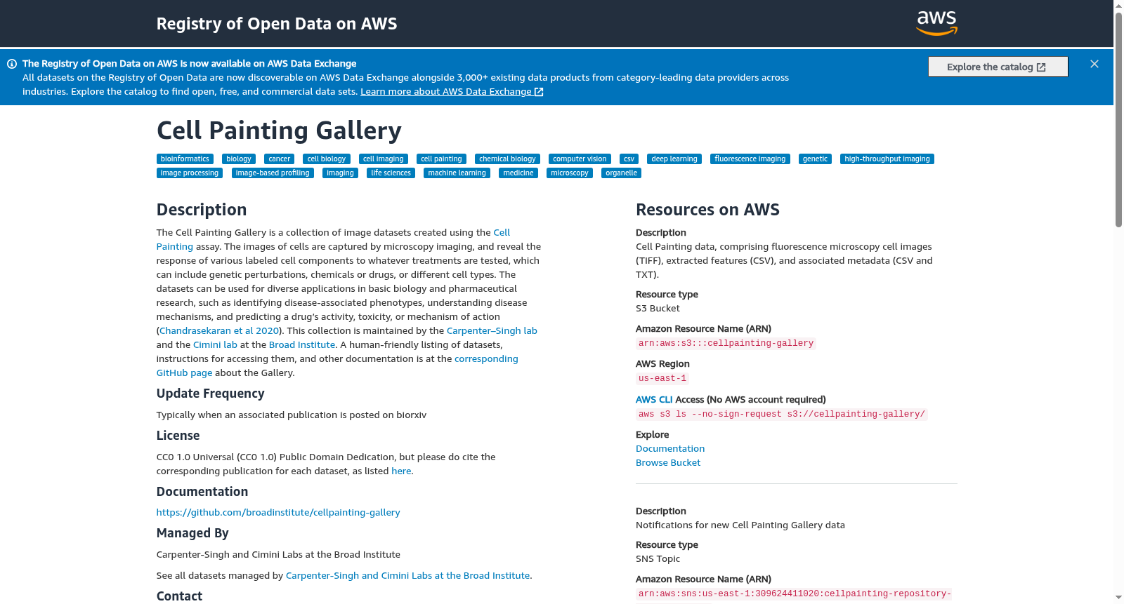Visit the Carpenter–Singh lab link
1124x604 pixels.
492,331
